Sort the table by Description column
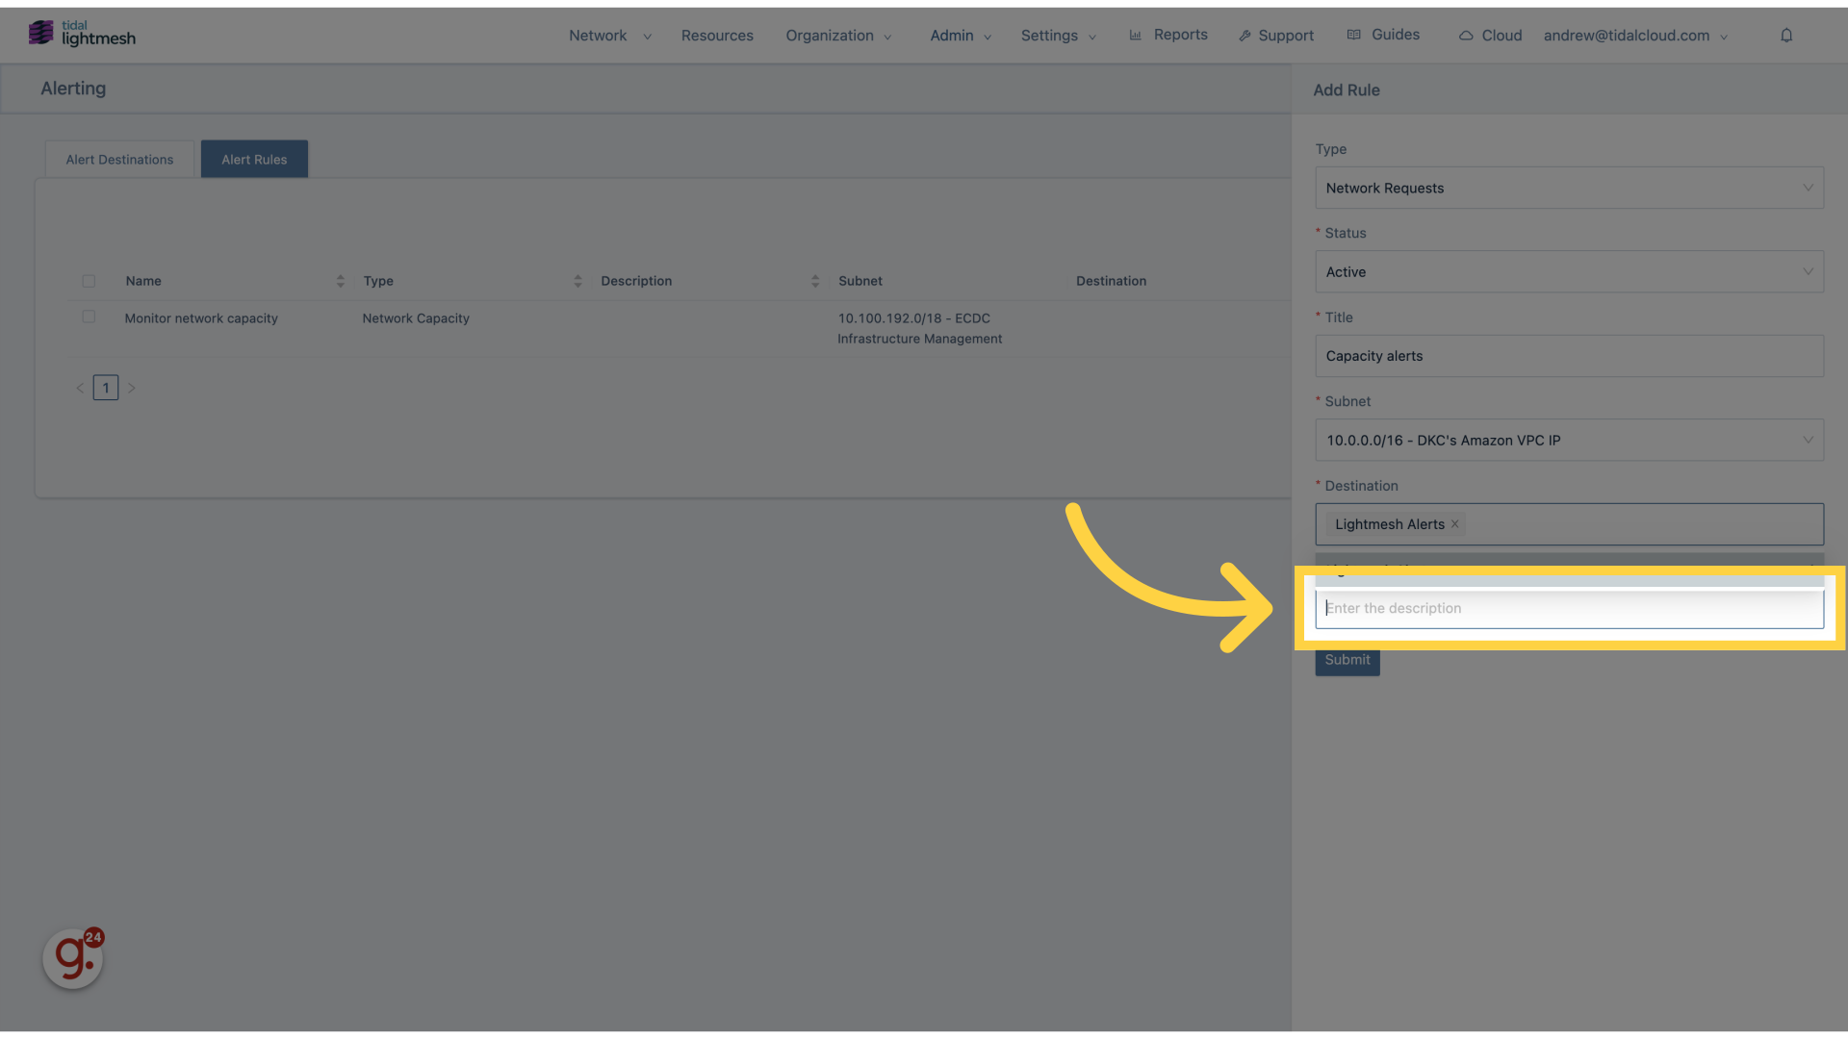Viewport: 1848px width, 1039px height. tap(815, 281)
